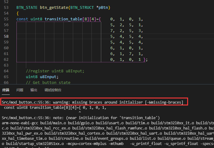Click build/gpio.o in the linker command
The width and height of the screenshot is (214, 148).
coord(81,123)
